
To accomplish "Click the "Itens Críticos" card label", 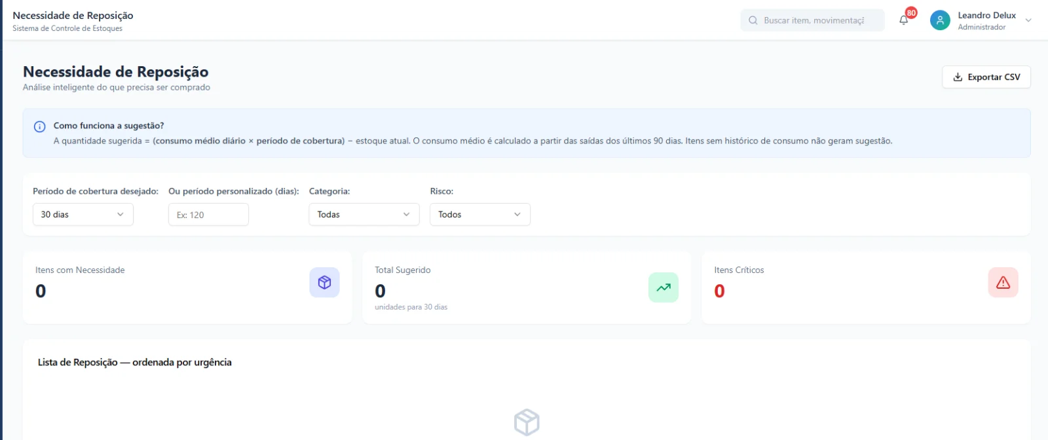I will (739, 270).
